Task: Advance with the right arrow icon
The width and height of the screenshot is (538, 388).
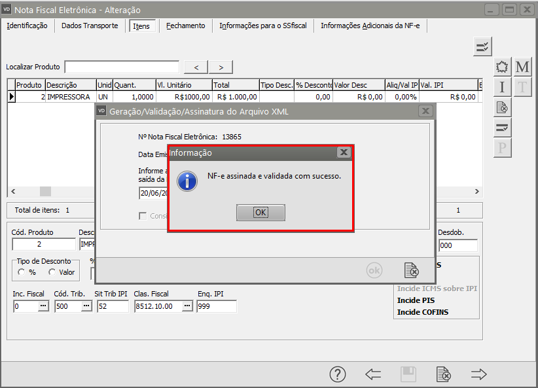Action: [479, 374]
